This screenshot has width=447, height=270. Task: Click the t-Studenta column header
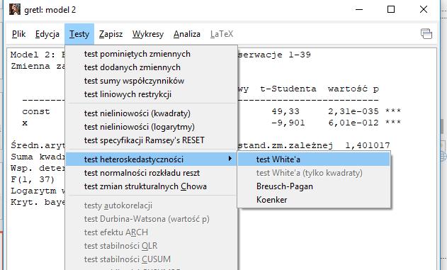tap(288, 89)
